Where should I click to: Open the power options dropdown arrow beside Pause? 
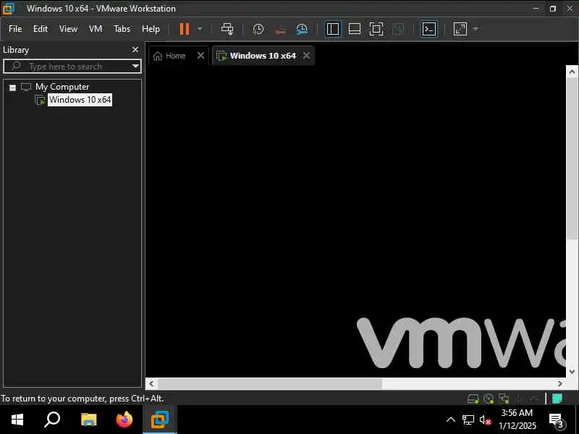[200, 29]
